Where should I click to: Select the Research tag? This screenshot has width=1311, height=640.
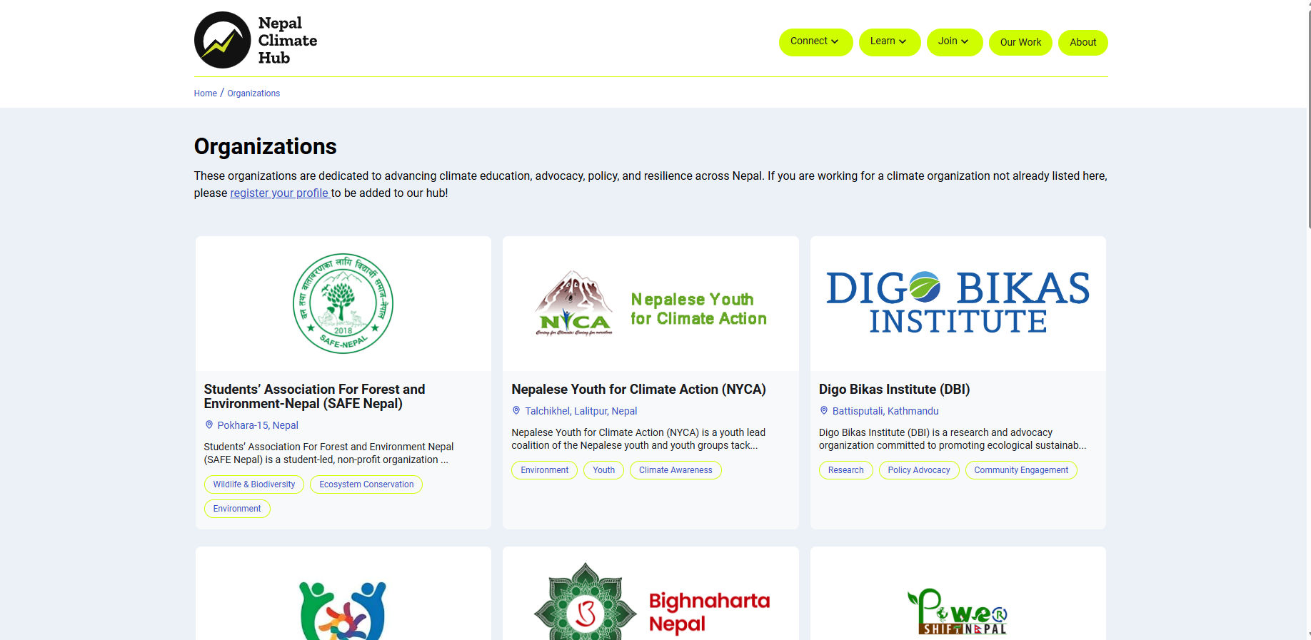pos(846,470)
